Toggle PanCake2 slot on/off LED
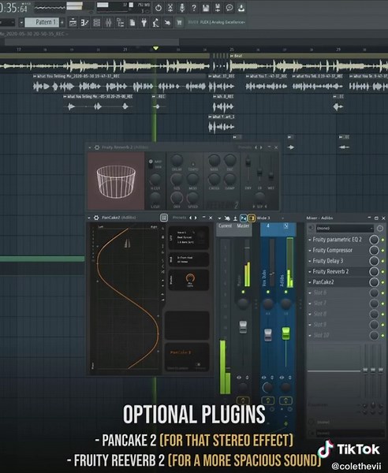This screenshot has width=388, height=473. click(x=382, y=282)
